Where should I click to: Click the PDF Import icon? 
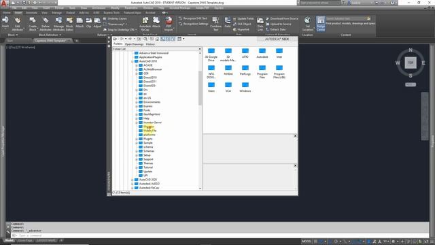(169, 24)
